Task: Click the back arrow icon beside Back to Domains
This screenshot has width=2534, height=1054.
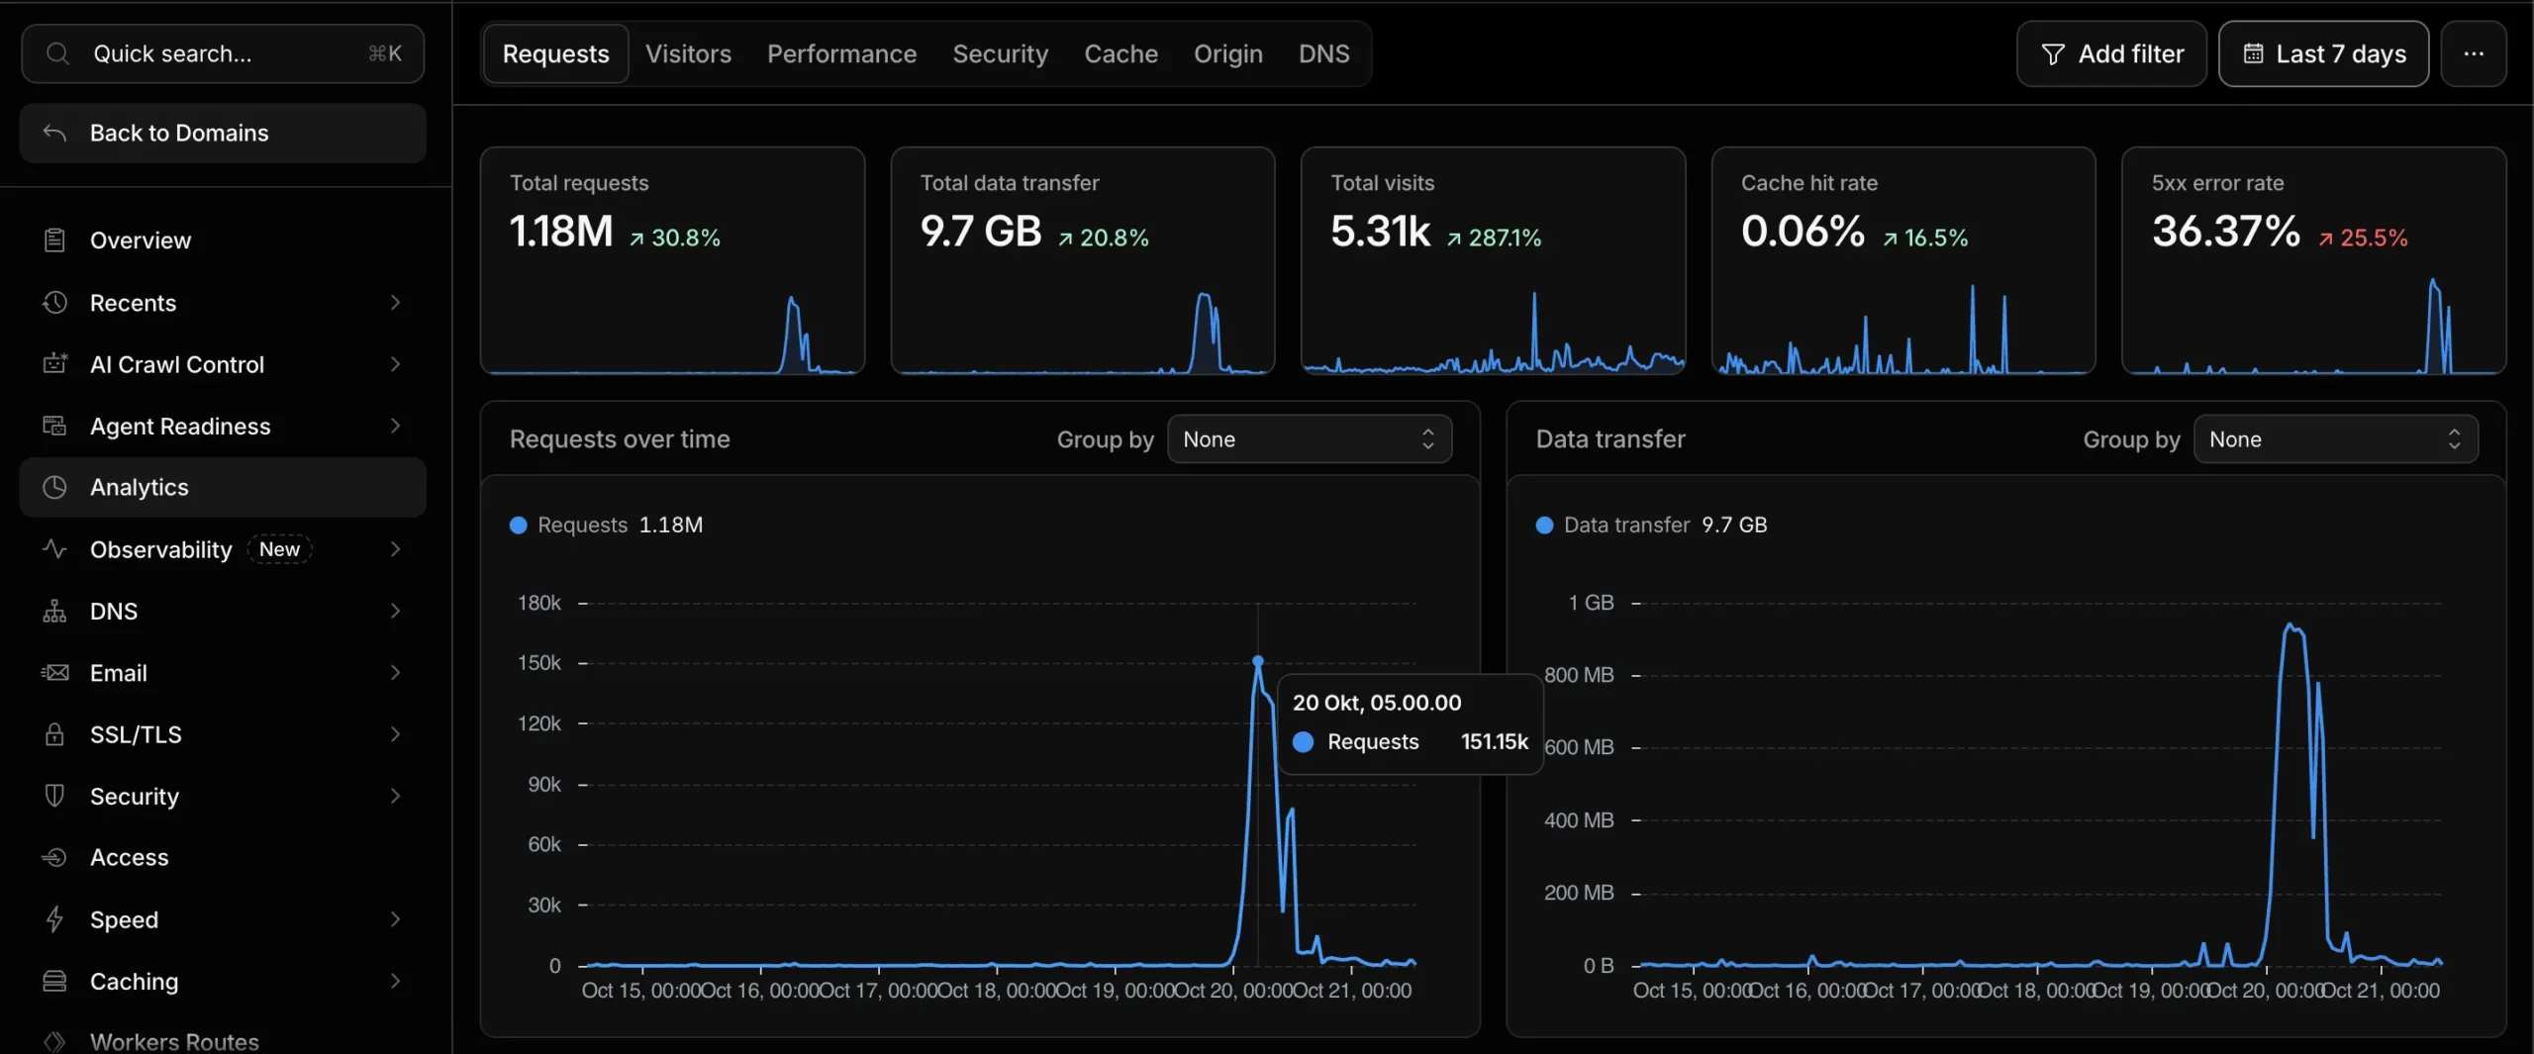Action: (55, 133)
